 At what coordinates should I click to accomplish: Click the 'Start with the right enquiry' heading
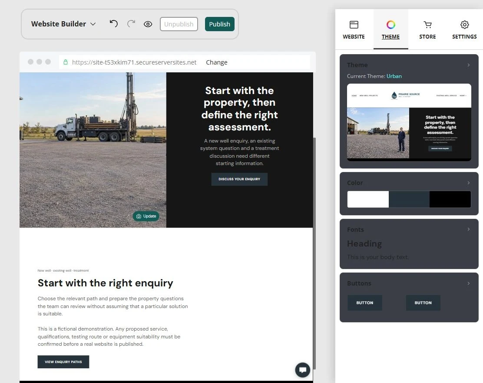tap(106, 283)
